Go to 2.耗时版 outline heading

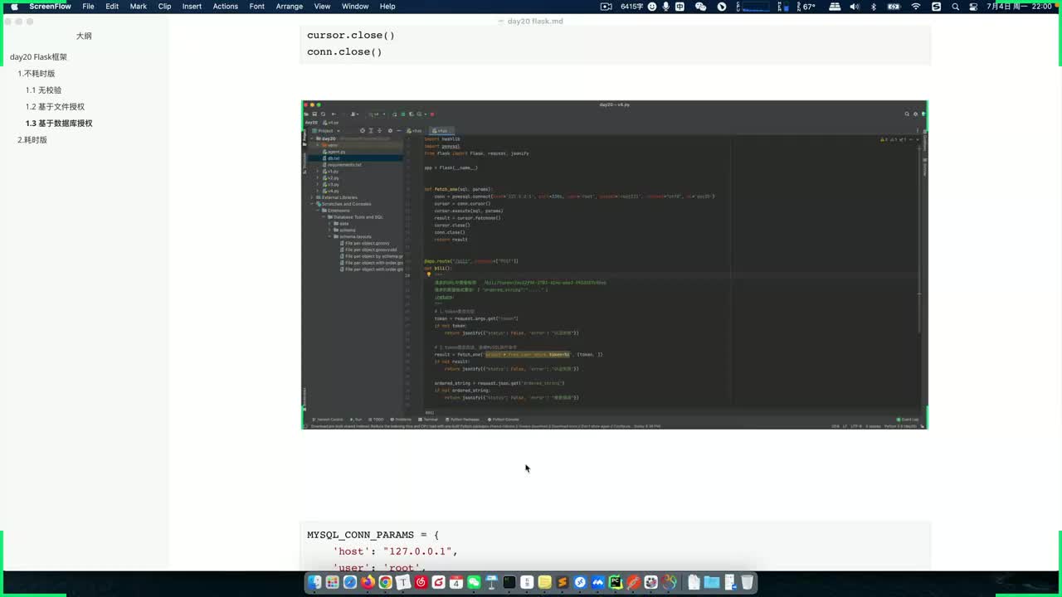pyautogui.click(x=32, y=140)
